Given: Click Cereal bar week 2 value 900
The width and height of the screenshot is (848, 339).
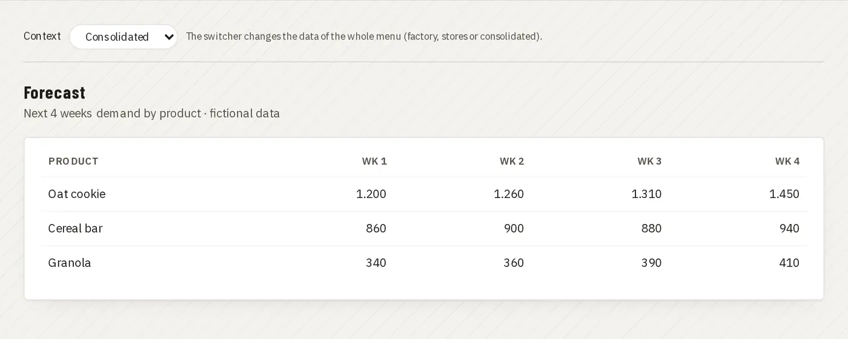Looking at the screenshot, I should pyautogui.click(x=514, y=228).
